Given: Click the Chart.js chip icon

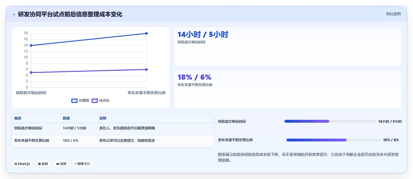Looking at the screenshot, I should tap(16, 164).
